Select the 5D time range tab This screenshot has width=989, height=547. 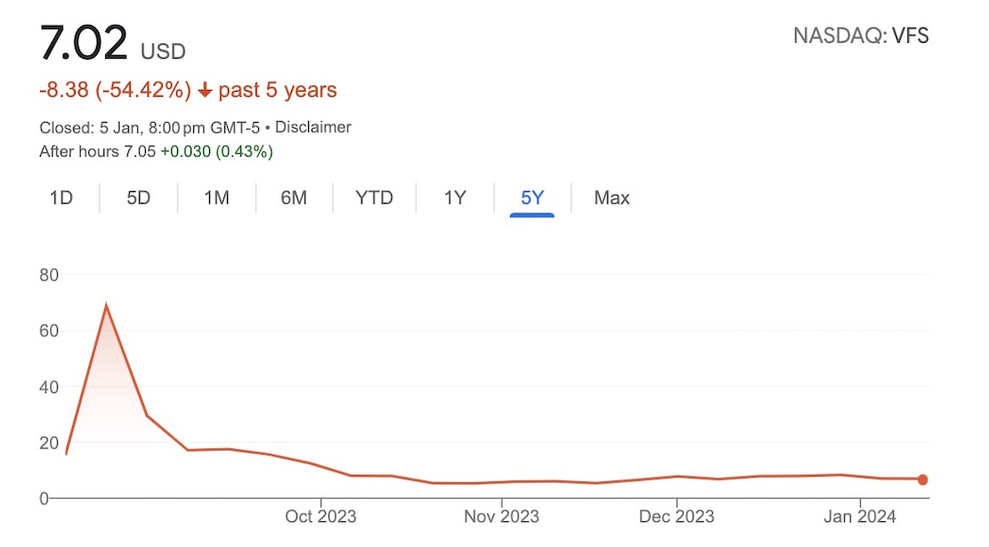(x=138, y=197)
